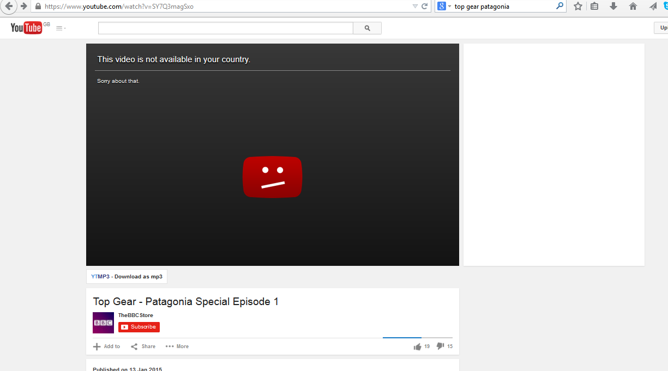Viewport: 668px width, 371px height.
Task: Click the video title 'Top Gear - Patagonia Special Episode 1'
Action: pyautogui.click(x=186, y=302)
